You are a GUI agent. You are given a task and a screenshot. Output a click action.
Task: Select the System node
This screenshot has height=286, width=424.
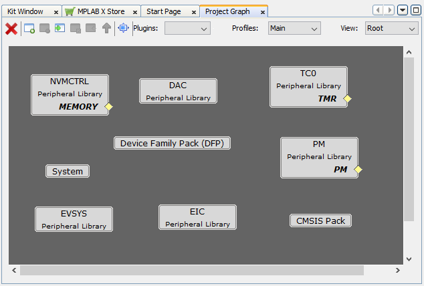tap(68, 171)
